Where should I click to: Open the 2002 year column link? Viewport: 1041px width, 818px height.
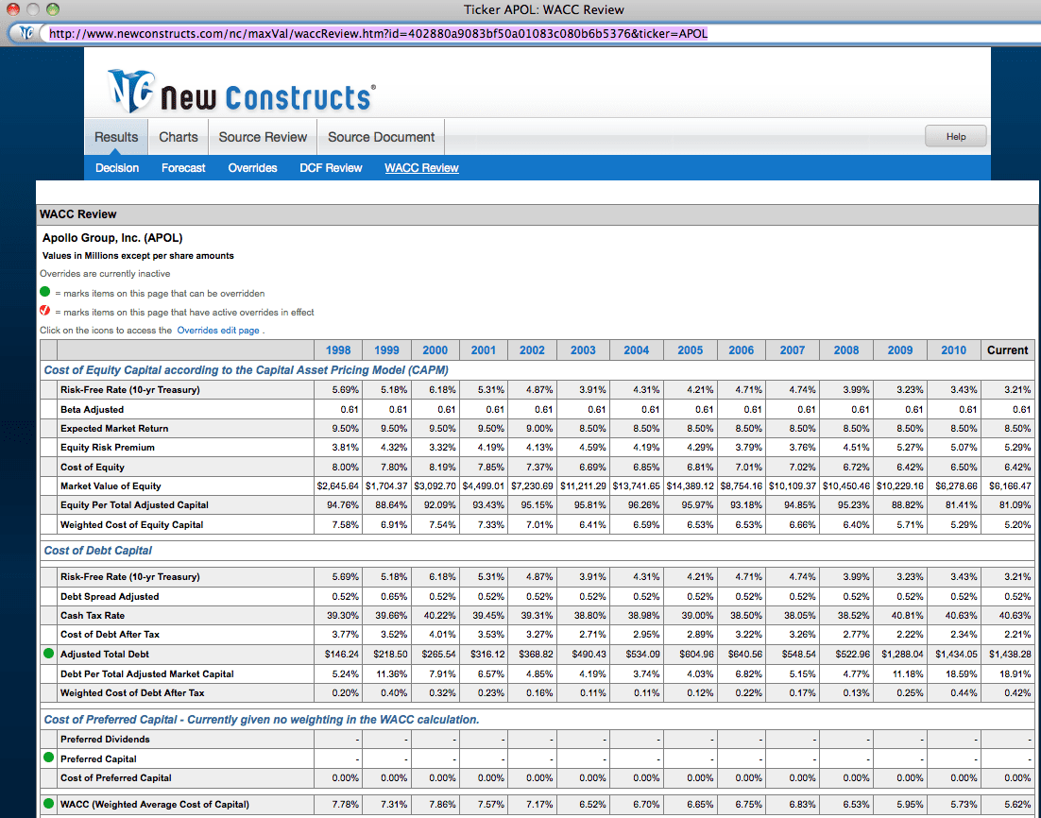click(532, 349)
